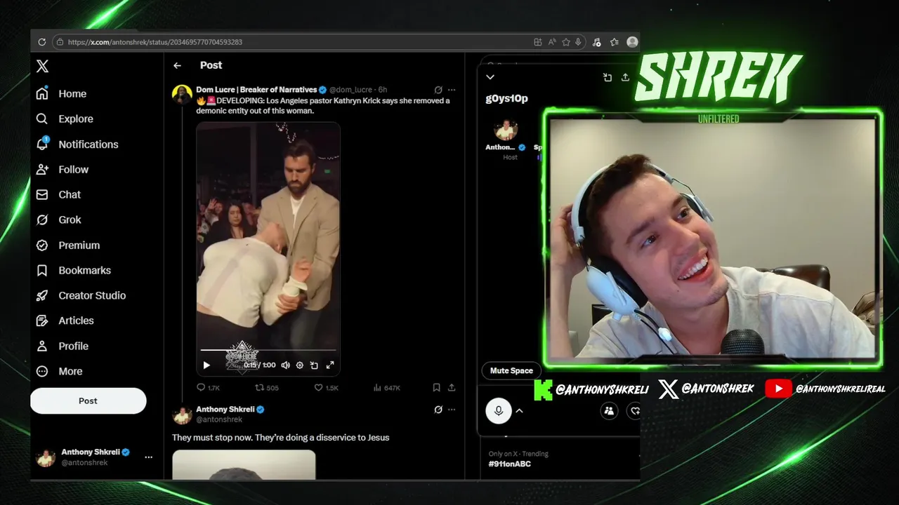The image size is (899, 505).
Task: View the post analytics showing 647K
Action: 386,387
